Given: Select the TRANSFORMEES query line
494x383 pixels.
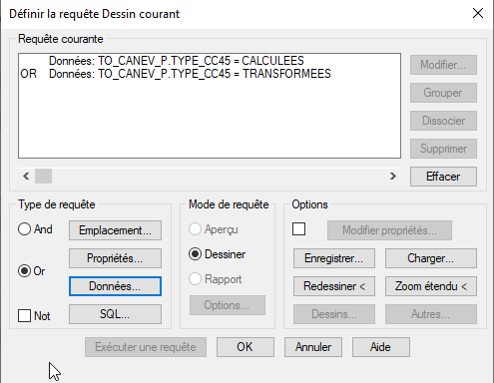Looking at the screenshot, I should [176, 74].
